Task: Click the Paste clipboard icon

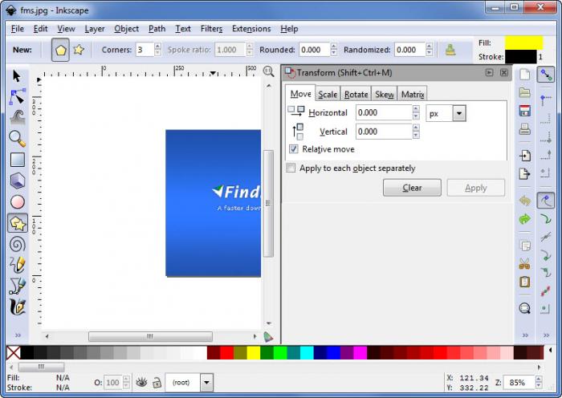Action: tap(525, 282)
